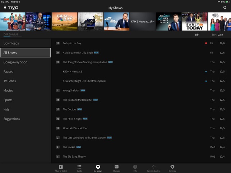This screenshot has width=231, height=173.
Task: Tap the KPIX 5 News at 11PM thumbnail
Action: 143,22
